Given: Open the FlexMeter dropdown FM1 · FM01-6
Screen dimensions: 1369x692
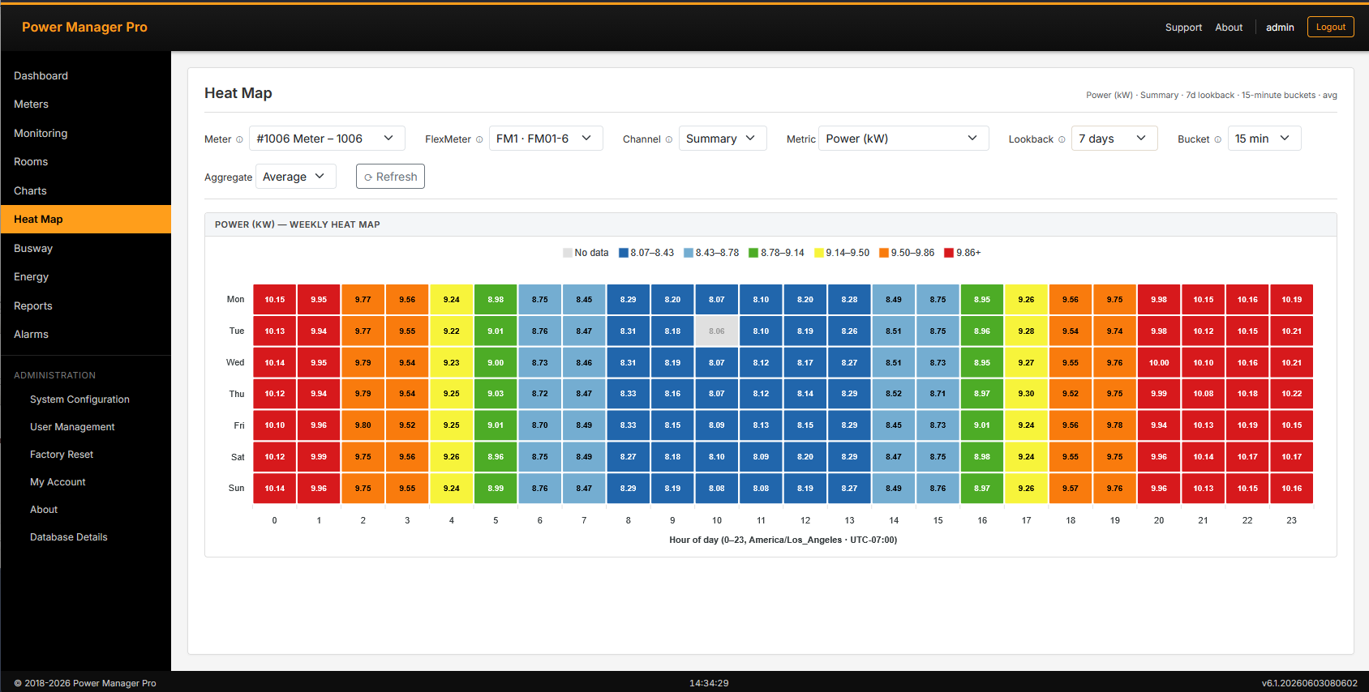Looking at the screenshot, I should pos(546,139).
